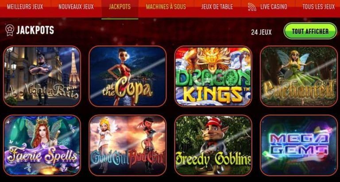Viewport: 340px width, 182px height.
Task: Open the Nouveaux Jeux tab
Action: tap(76, 7)
